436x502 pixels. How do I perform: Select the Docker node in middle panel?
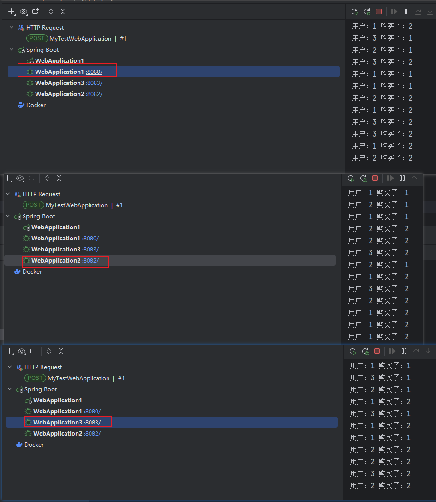(x=29, y=271)
